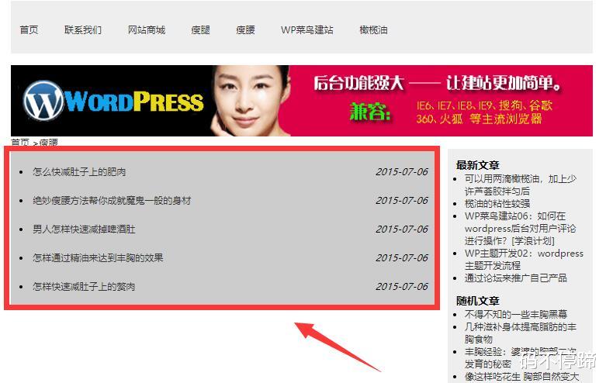Open sidebar post WP主题开发02 wordpress主题开发流程
The image size is (606, 383).
[x=524, y=260]
